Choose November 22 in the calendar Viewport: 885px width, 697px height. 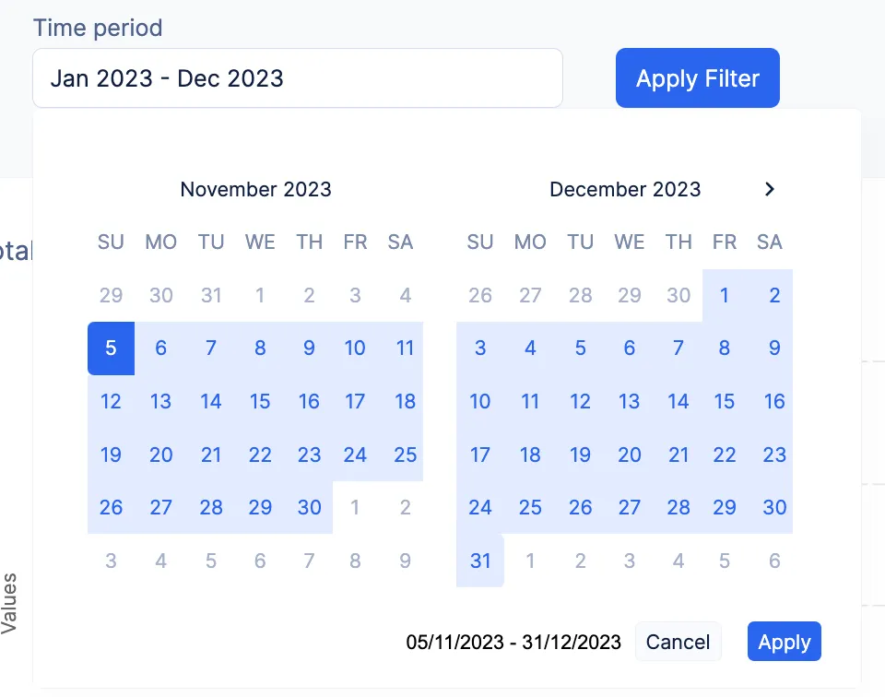point(260,455)
